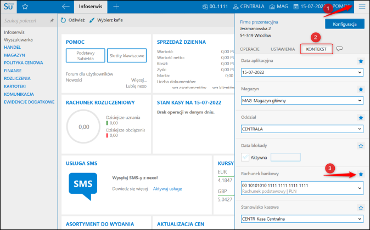370x230 pixels.
Task: Click the Nowości link
Action: tap(74, 80)
